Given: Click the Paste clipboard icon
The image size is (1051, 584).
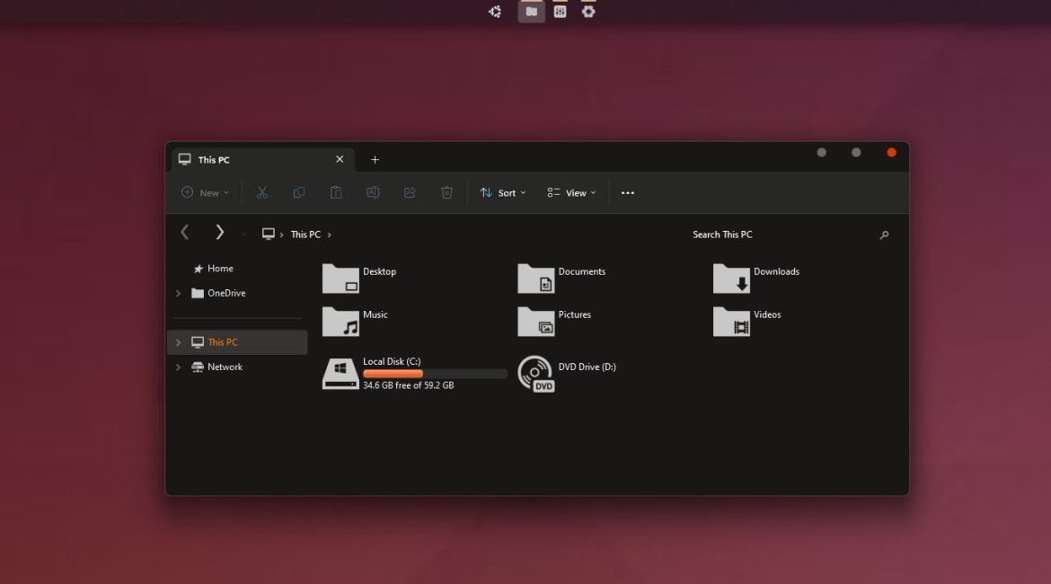Looking at the screenshot, I should [x=336, y=193].
